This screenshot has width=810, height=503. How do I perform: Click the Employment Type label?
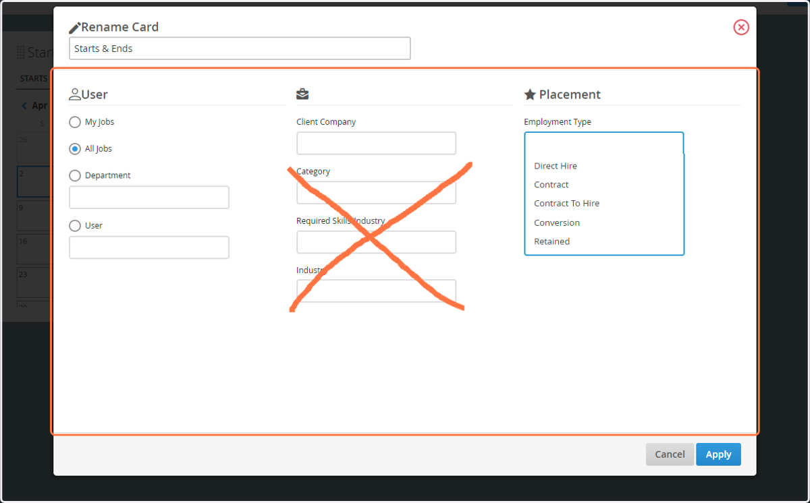[x=558, y=122]
